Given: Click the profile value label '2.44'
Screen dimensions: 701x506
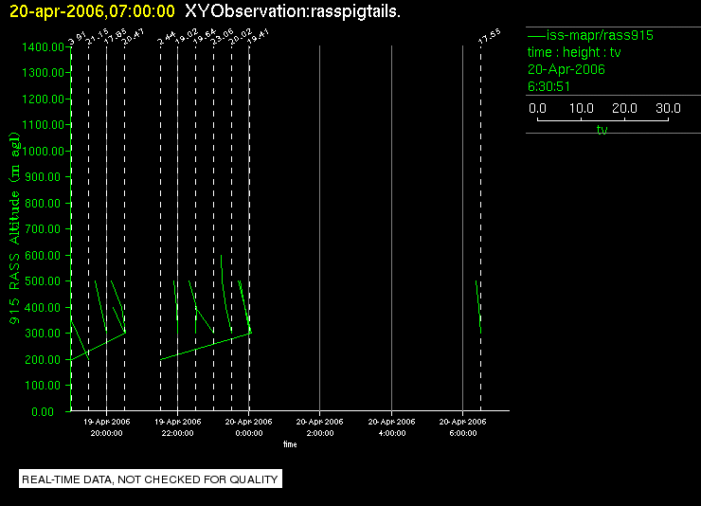Looking at the screenshot, I should click(167, 39).
